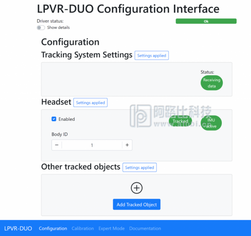251x236 pixels.
Task: Click the Body ID number field
Action: coord(92,145)
